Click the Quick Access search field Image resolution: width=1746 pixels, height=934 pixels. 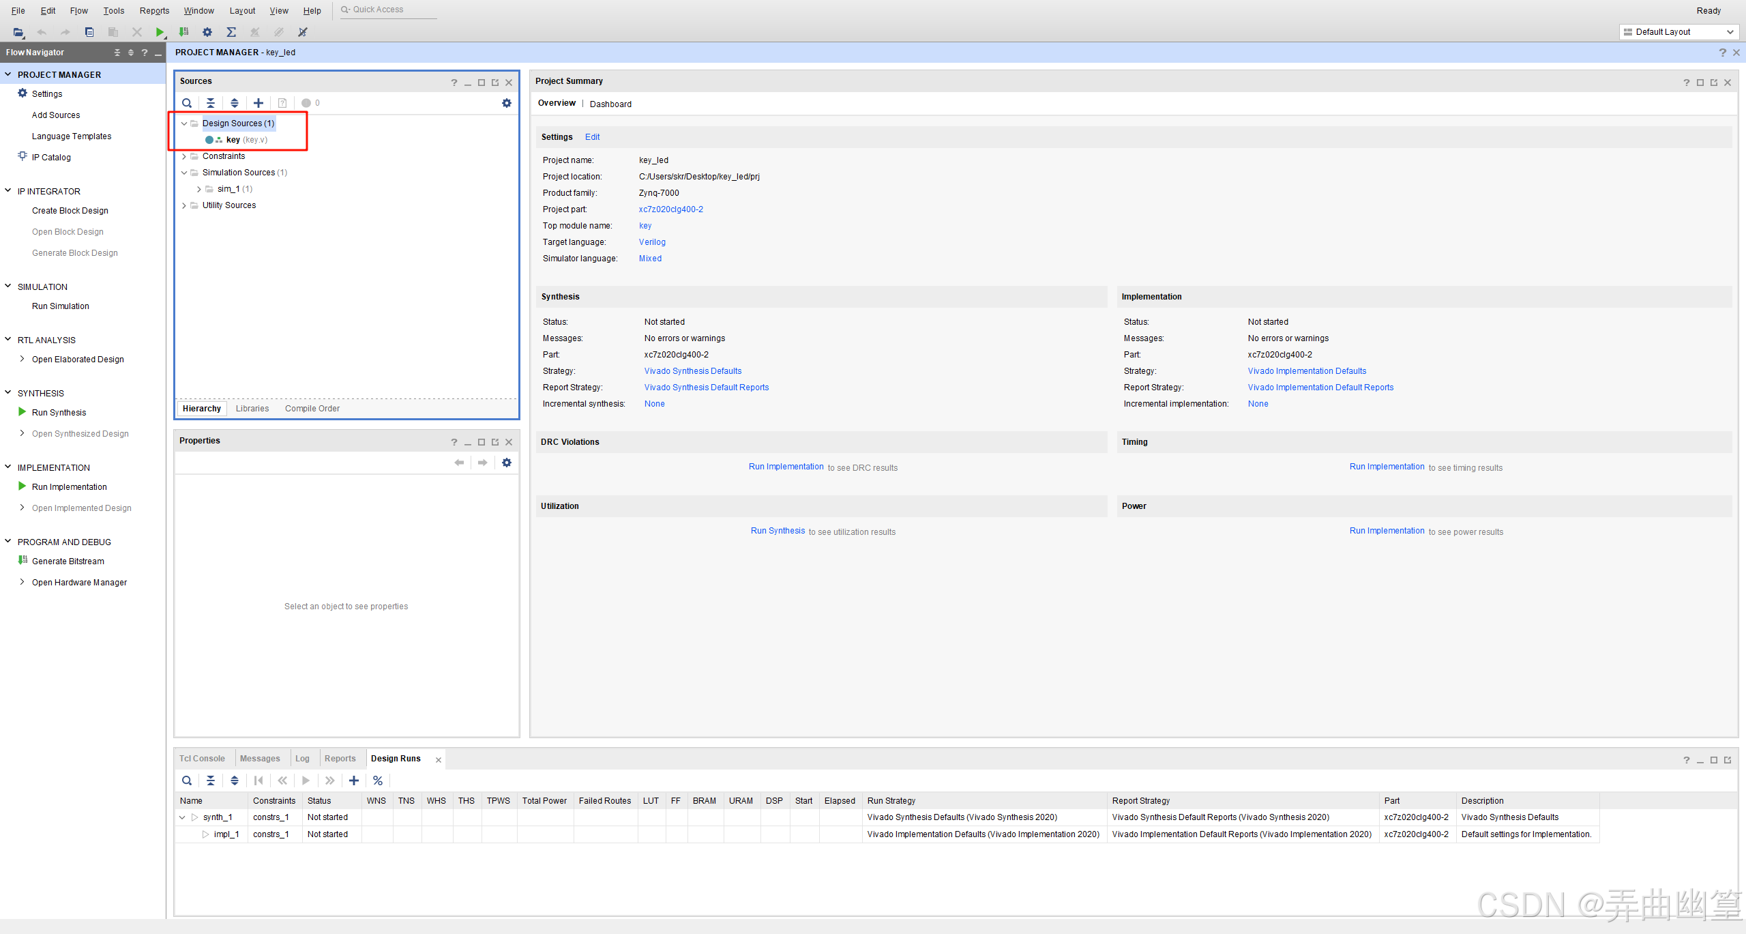[x=389, y=10]
